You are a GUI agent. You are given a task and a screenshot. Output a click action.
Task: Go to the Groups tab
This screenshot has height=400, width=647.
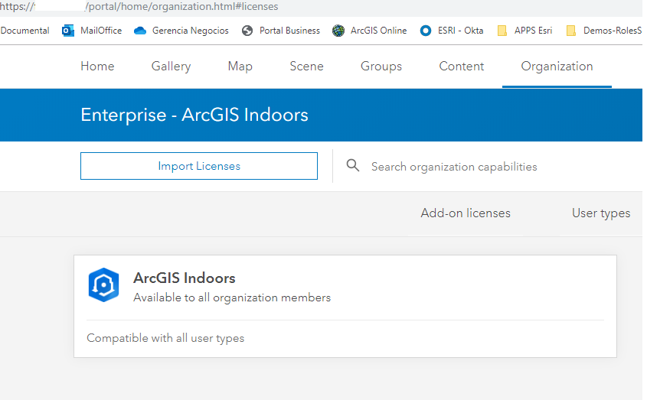[x=381, y=66]
